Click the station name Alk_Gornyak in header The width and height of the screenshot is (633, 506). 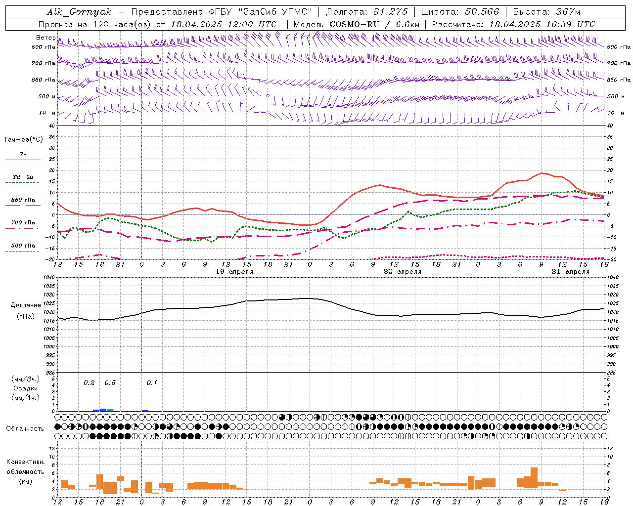[x=79, y=12]
